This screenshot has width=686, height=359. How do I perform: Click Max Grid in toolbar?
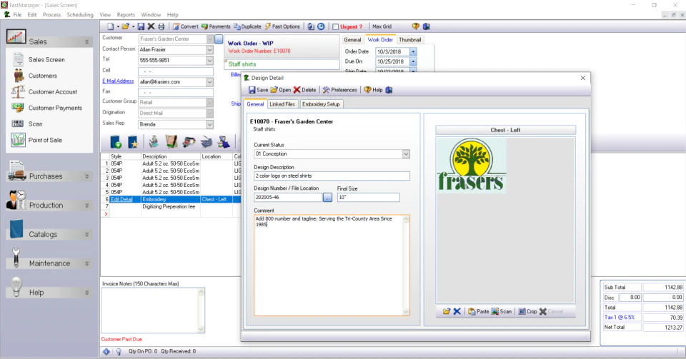click(x=382, y=26)
